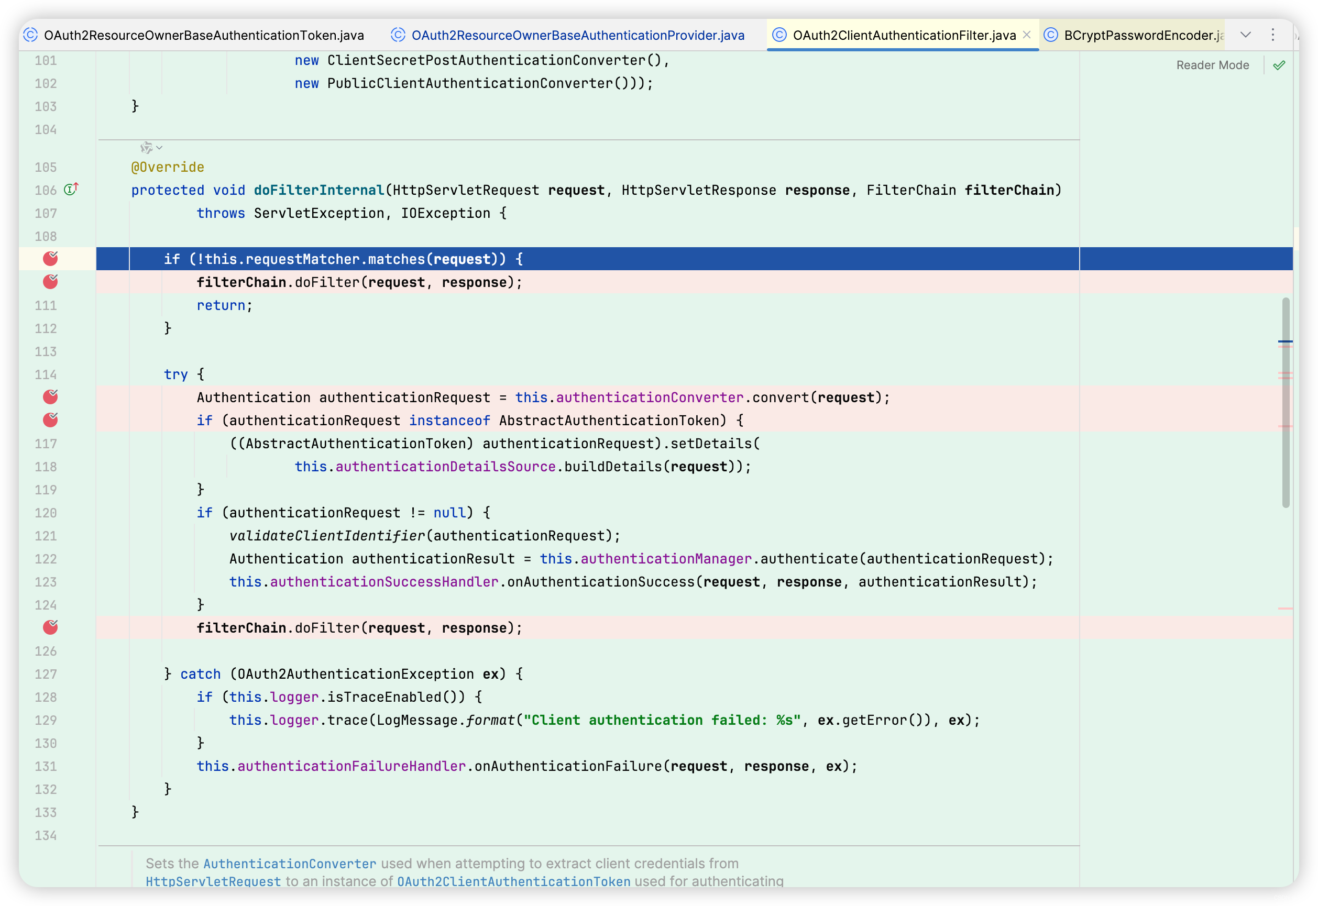Open AuthenticationConverter doc link
Screen dimensions: 1318x906
(290, 864)
